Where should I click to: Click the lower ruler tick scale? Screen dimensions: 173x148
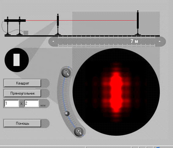pyautogui.click(x=107, y=45)
